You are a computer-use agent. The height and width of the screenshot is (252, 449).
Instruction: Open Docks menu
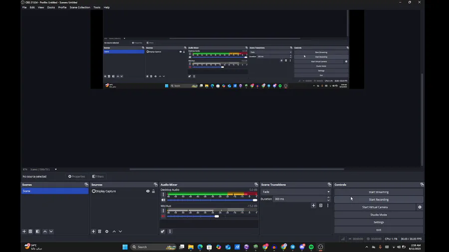pyautogui.click(x=51, y=7)
